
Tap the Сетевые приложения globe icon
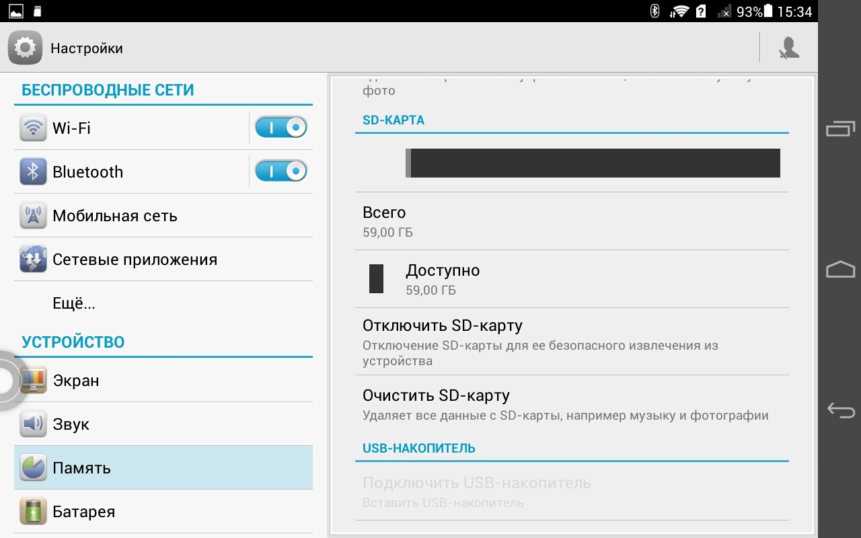point(33,260)
